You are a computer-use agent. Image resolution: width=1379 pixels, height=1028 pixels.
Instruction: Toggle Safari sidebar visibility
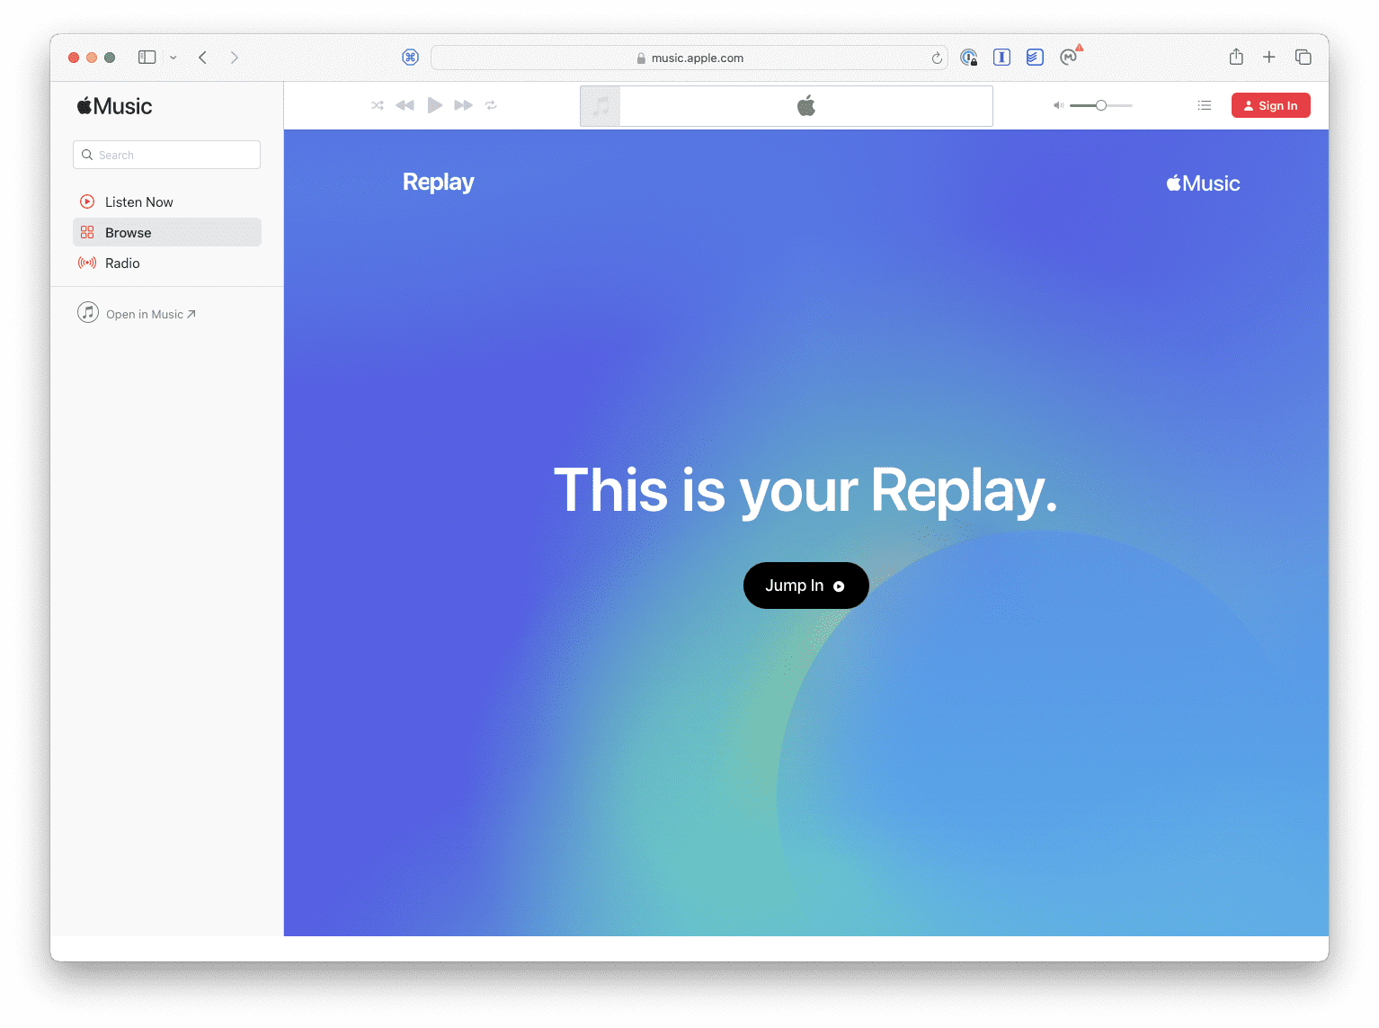click(x=147, y=57)
